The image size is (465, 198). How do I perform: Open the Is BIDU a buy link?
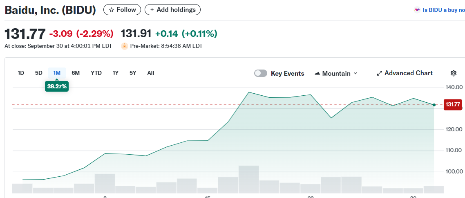click(443, 10)
